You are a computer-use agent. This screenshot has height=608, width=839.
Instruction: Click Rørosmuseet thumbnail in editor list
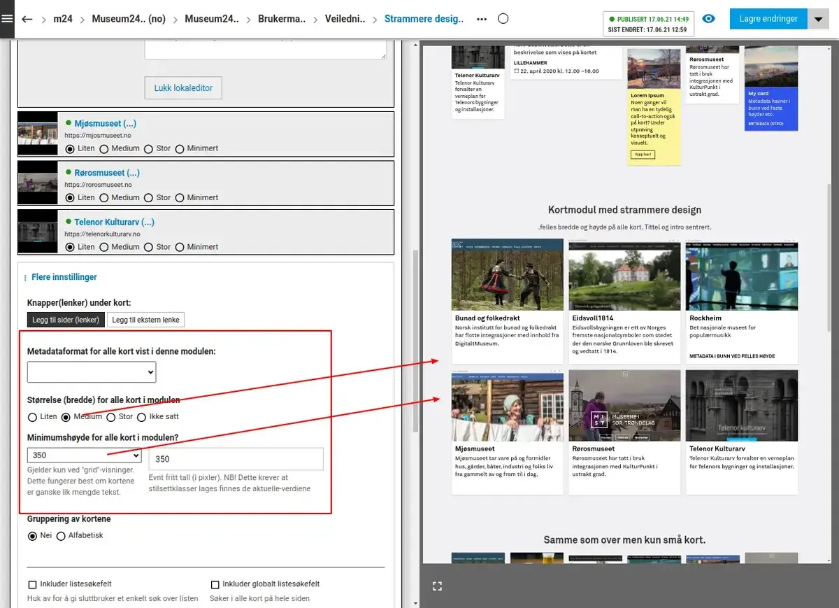pyautogui.click(x=38, y=183)
